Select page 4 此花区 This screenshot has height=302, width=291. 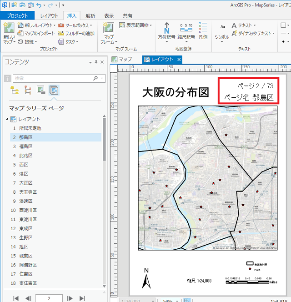pyautogui.click(x=55, y=156)
